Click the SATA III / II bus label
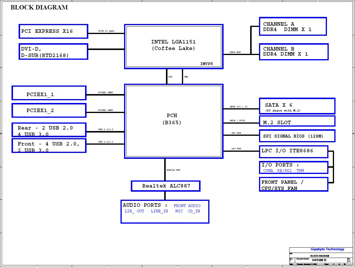 pyautogui.click(x=239, y=107)
